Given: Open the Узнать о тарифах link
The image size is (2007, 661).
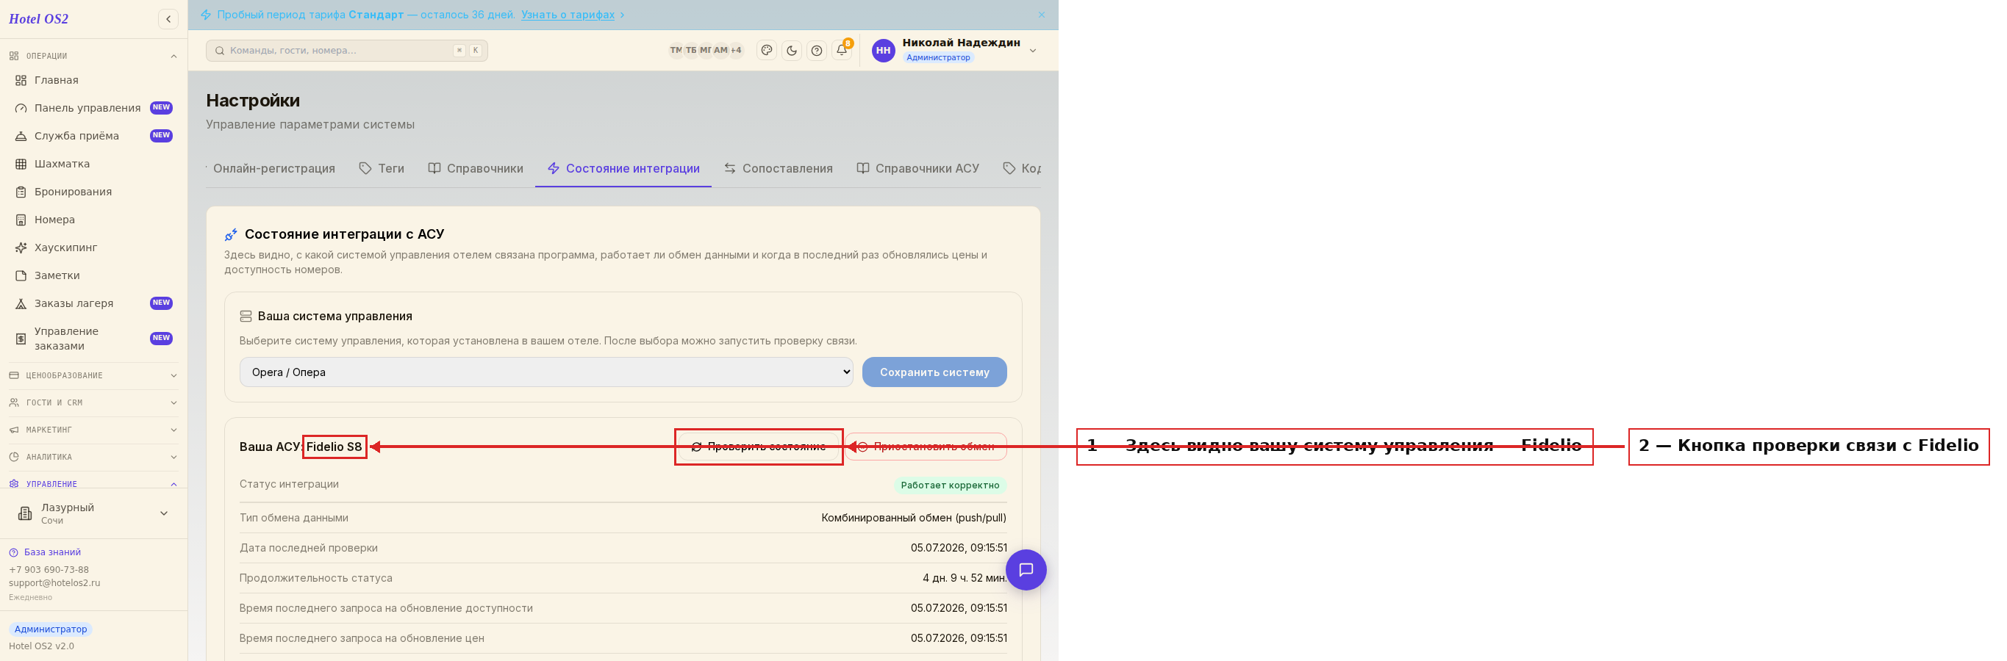Looking at the screenshot, I should (x=568, y=15).
